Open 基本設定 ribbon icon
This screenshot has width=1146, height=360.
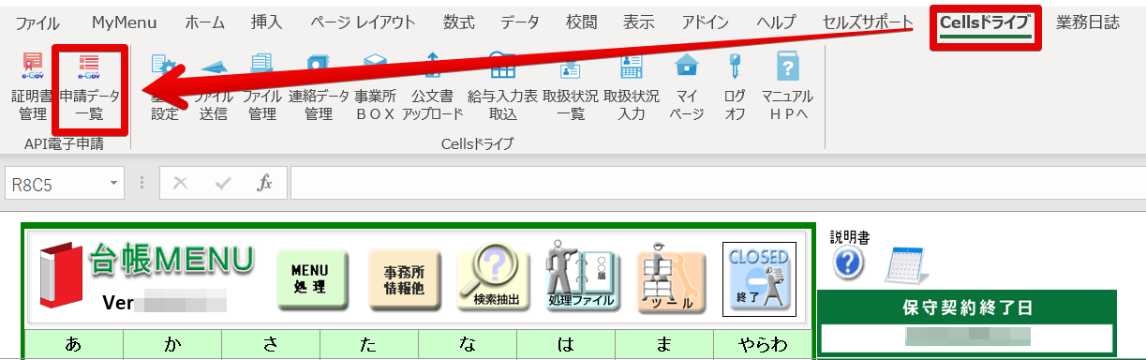[164, 87]
